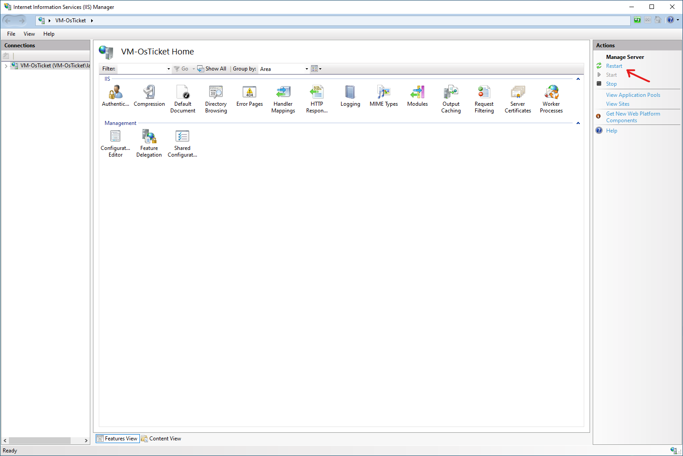Viewport: 683px width, 456px height.
Task: Click Restart under Manage Server
Action: (614, 66)
